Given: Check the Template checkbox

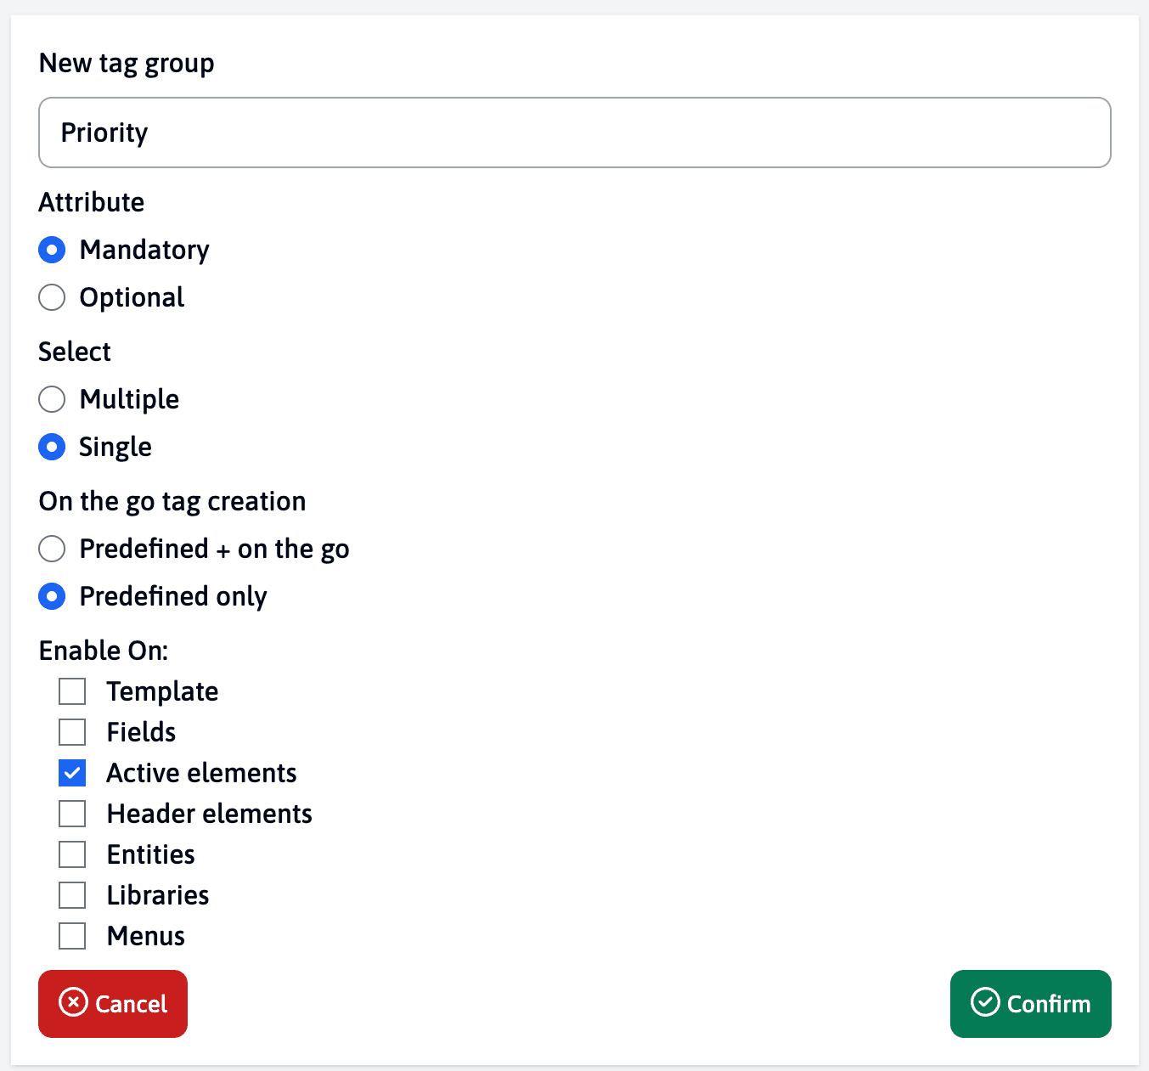Looking at the screenshot, I should (72, 691).
